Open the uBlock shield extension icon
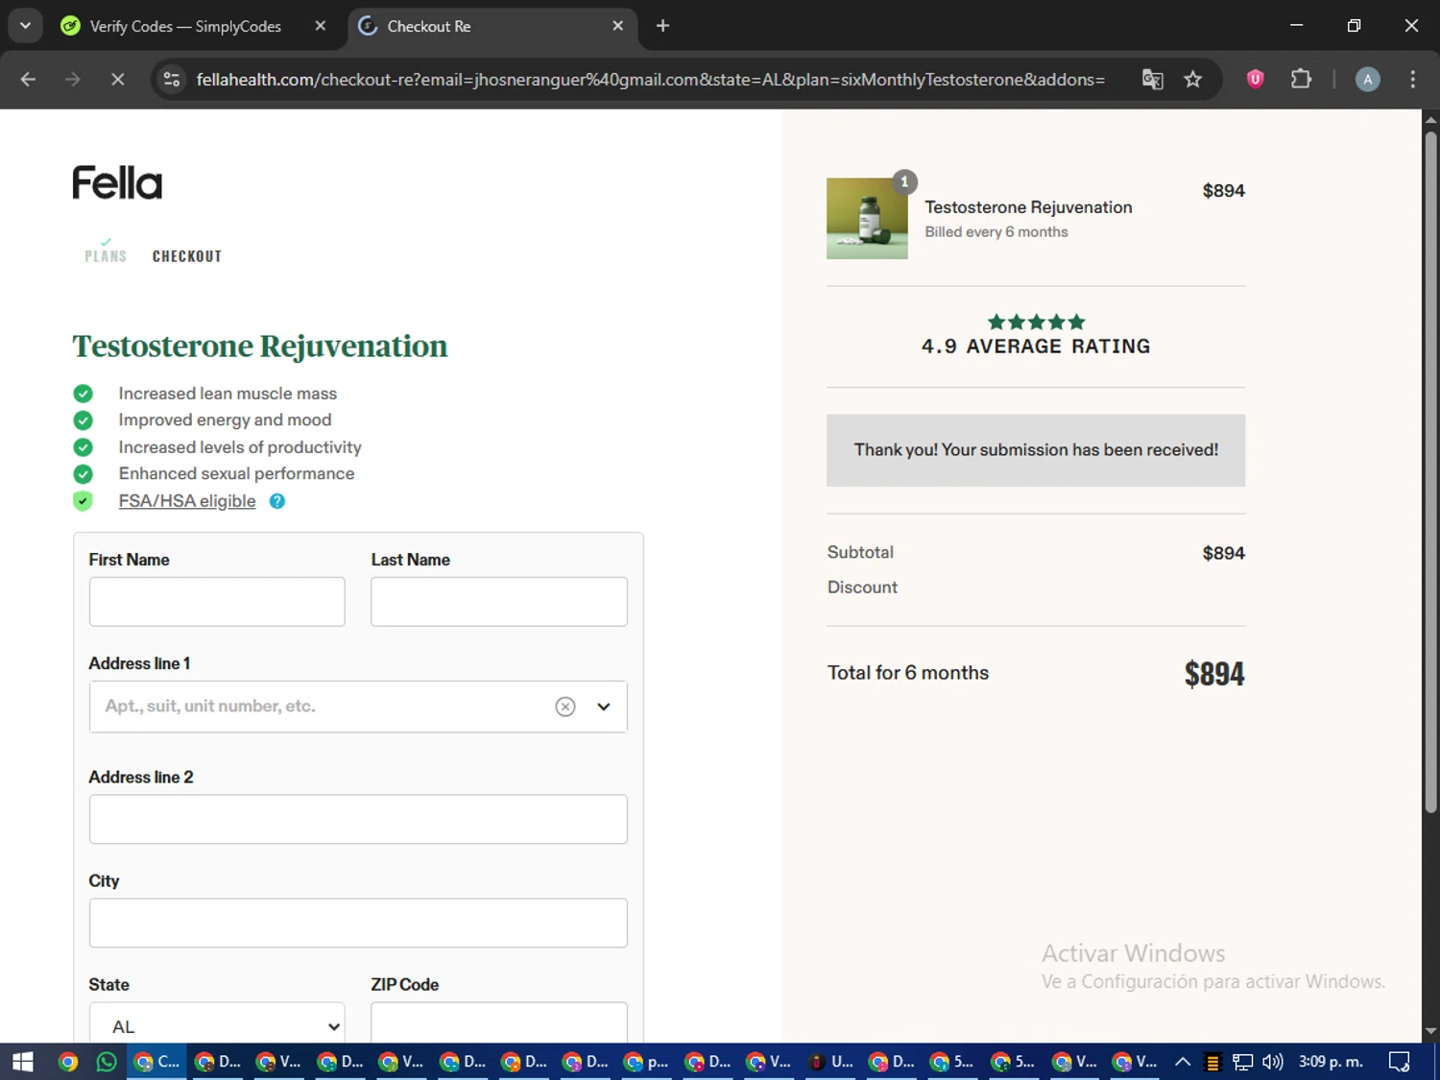 click(1255, 80)
